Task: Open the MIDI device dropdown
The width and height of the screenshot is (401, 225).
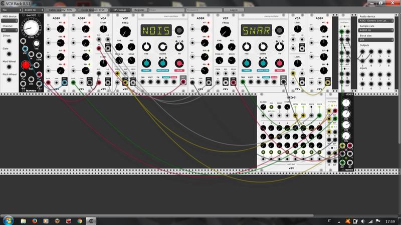Action: tap(11, 20)
